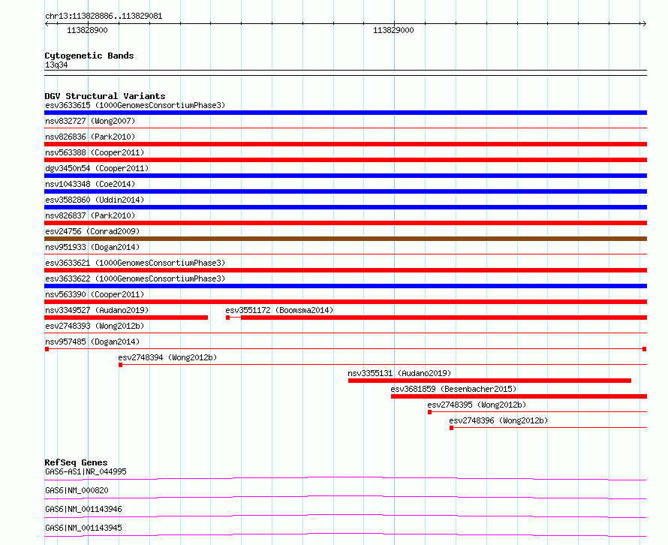Click the nsv3349527 short red bar

[x=126, y=318]
